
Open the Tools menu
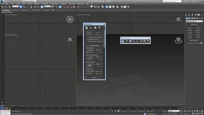point(12,4)
